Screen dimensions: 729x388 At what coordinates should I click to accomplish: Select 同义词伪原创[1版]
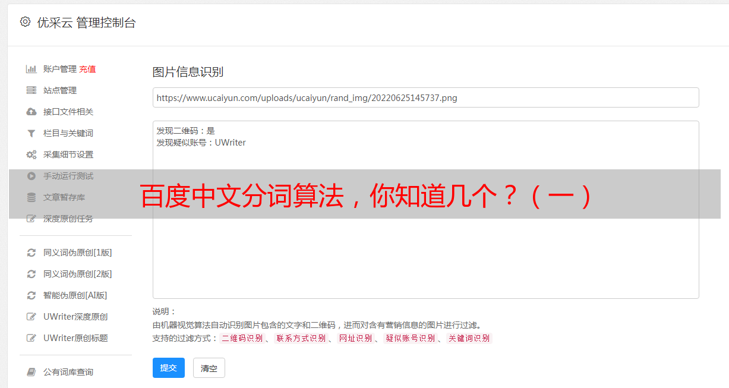tap(78, 253)
